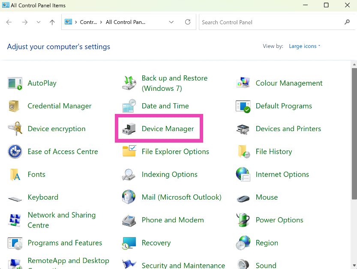Viewport: 357px width, 269px height.
Task: Click the Mail (Microsoft Outlook) icon
Action: tap(129, 197)
